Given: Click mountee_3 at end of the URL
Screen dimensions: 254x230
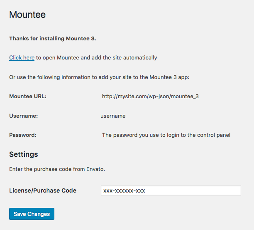Looking at the screenshot, I should [185, 96].
